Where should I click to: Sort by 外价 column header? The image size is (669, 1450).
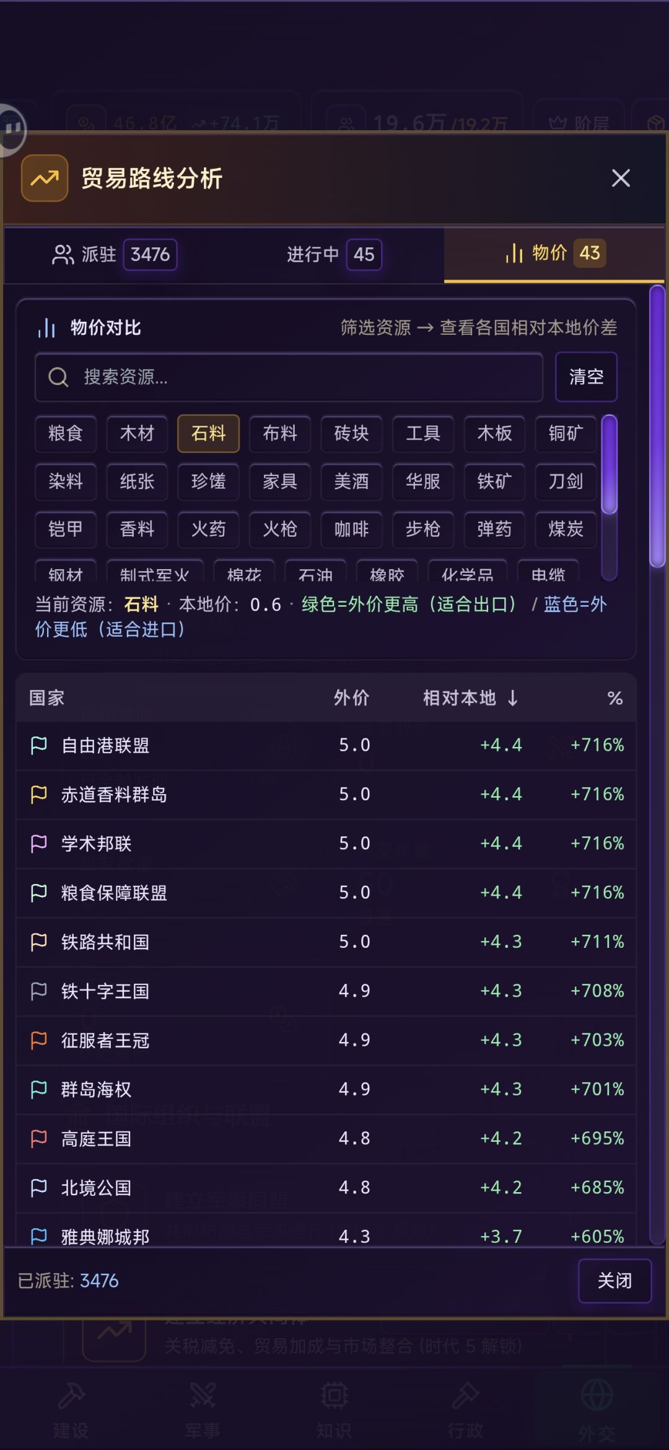coord(351,699)
